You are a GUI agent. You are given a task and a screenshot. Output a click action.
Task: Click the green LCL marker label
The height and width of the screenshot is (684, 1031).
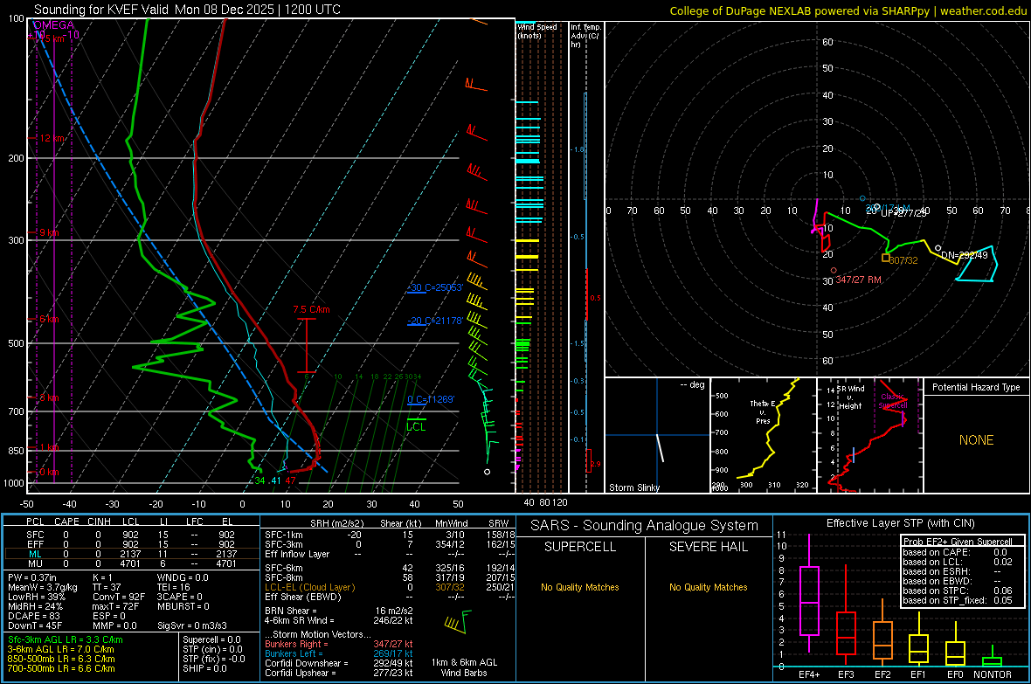point(416,427)
